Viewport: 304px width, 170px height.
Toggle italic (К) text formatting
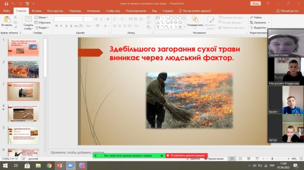(62, 26)
